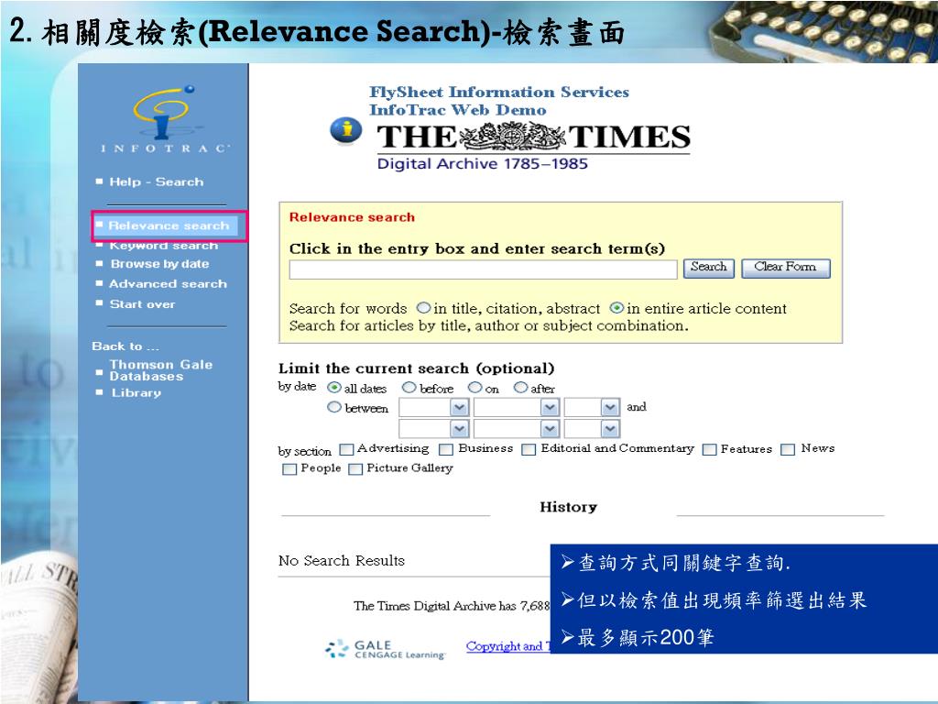Image resolution: width=938 pixels, height=704 pixels.
Task: Open middle dropdown in upper date row
Action: click(x=517, y=408)
